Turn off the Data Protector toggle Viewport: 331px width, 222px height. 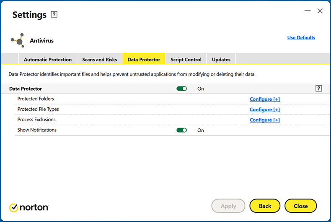pyautogui.click(x=181, y=89)
